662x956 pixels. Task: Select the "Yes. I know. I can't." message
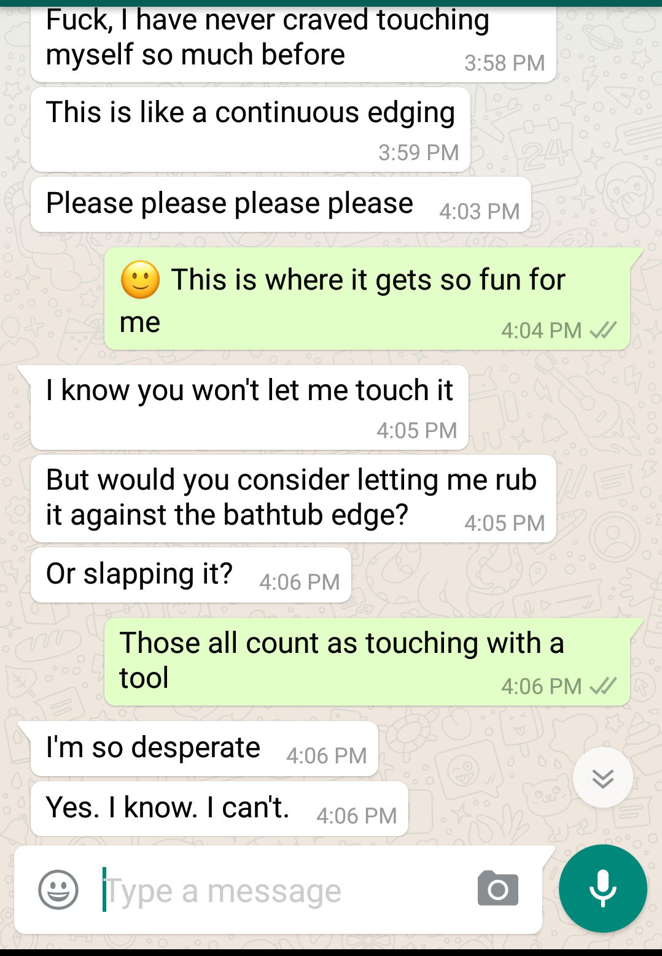[219, 808]
